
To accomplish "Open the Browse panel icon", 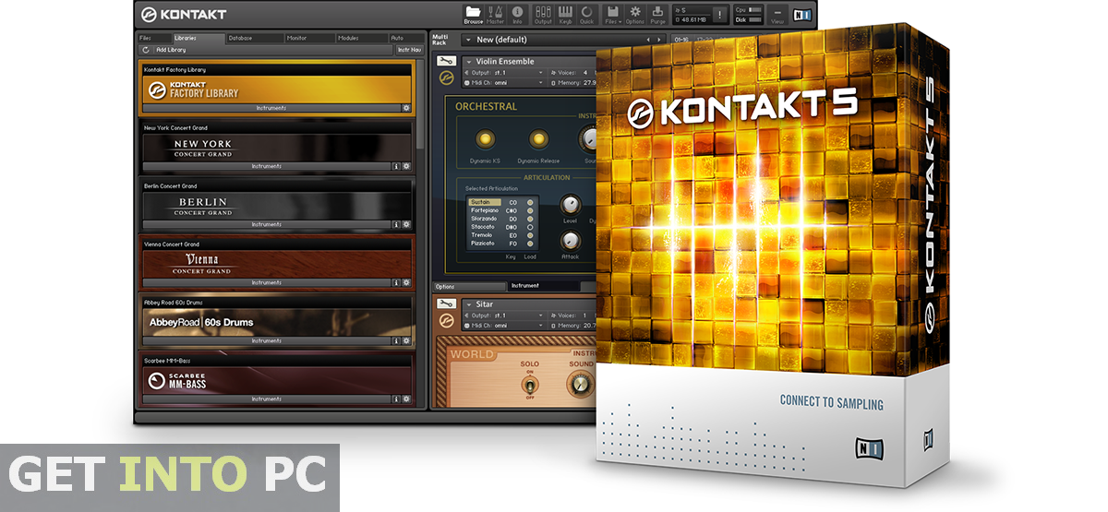I will coord(474,14).
